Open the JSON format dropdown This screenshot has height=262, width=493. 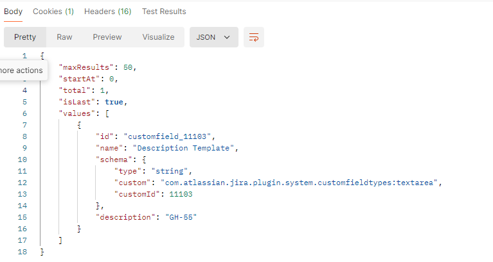click(x=214, y=37)
